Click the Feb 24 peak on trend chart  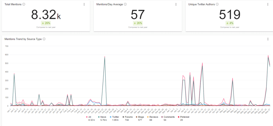105,57
